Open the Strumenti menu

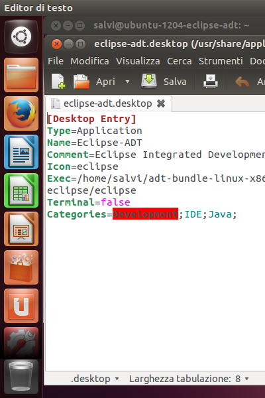pyautogui.click(x=221, y=61)
